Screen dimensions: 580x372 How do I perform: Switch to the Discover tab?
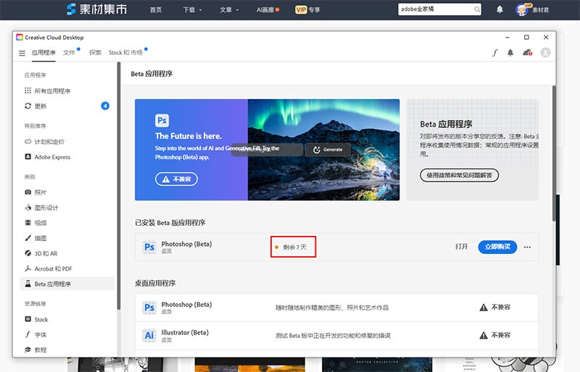click(x=95, y=52)
